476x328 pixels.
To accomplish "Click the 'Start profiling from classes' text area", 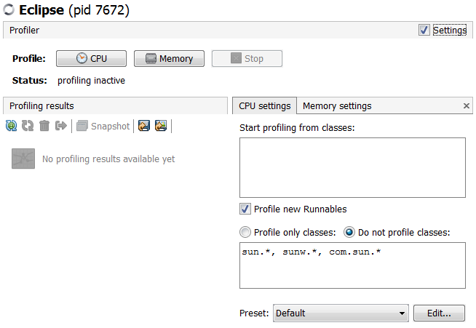I will coord(352,167).
